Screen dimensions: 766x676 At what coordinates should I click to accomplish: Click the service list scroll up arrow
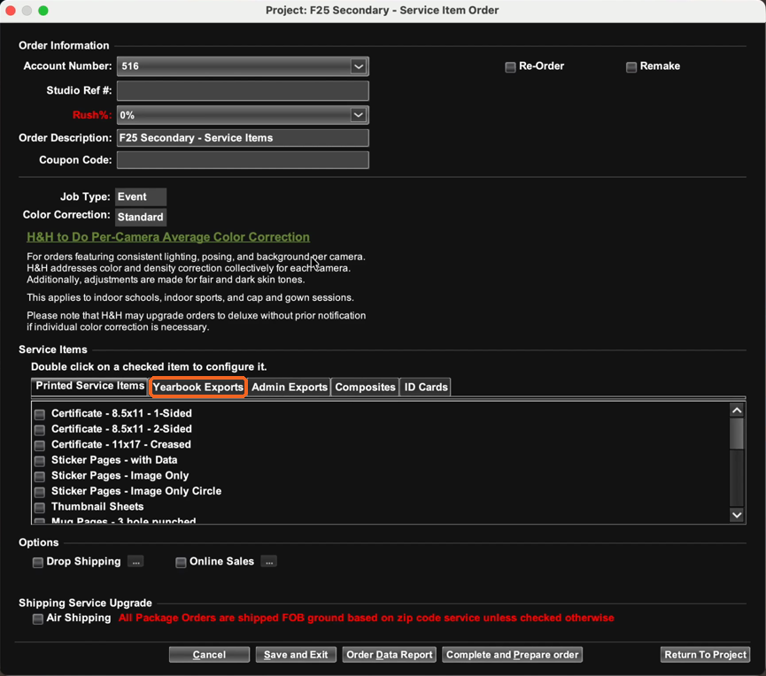737,411
